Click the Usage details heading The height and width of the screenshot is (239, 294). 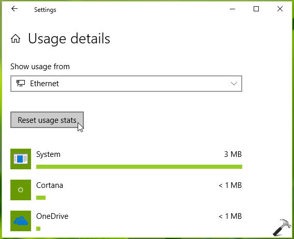69,39
